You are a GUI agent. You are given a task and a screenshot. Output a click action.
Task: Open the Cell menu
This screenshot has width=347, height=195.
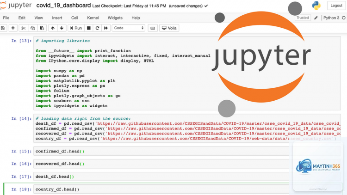point(74,18)
